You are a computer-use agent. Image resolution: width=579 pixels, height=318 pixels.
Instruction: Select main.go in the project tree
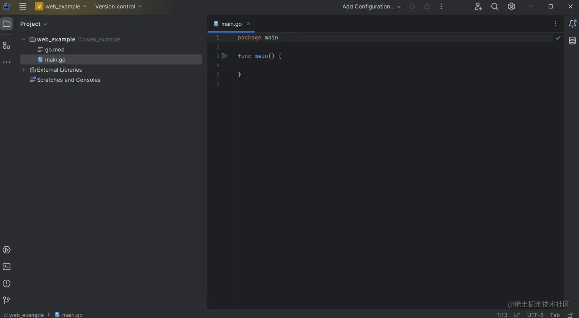55,60
